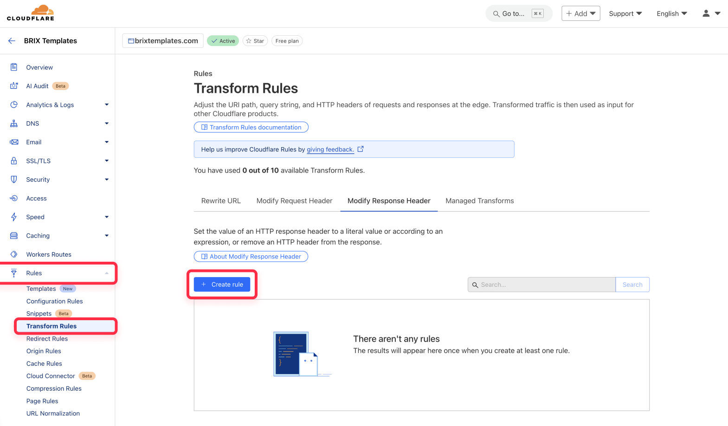Open Compression Rules in sidebar
728x426 pixels.
pos(54,388)
